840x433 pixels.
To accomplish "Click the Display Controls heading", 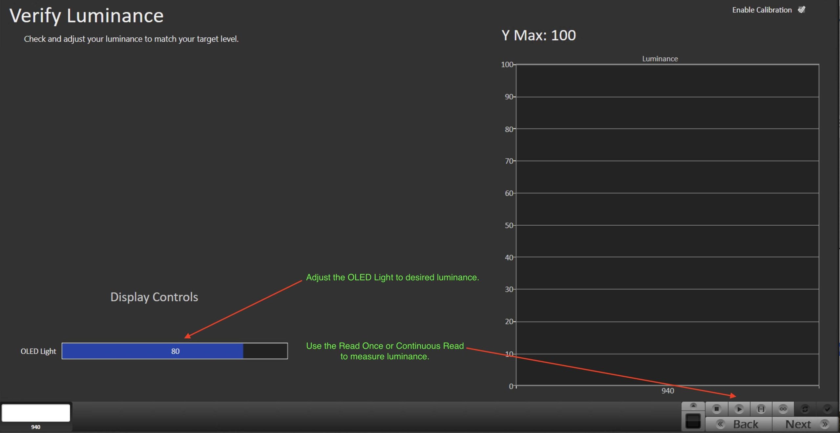I will pos(154,297).
